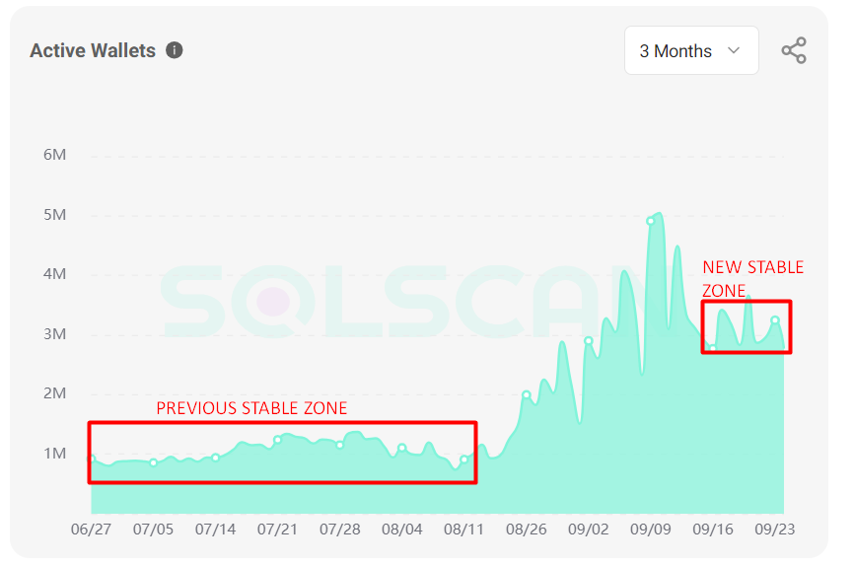
Task: Click the data point marker above 08/26
Action: click(x=527, y=395)
